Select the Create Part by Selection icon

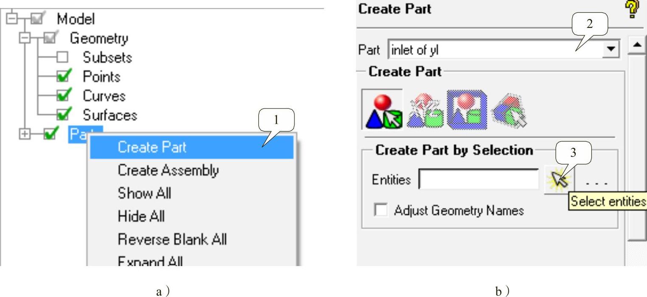[x=382, y=110]
